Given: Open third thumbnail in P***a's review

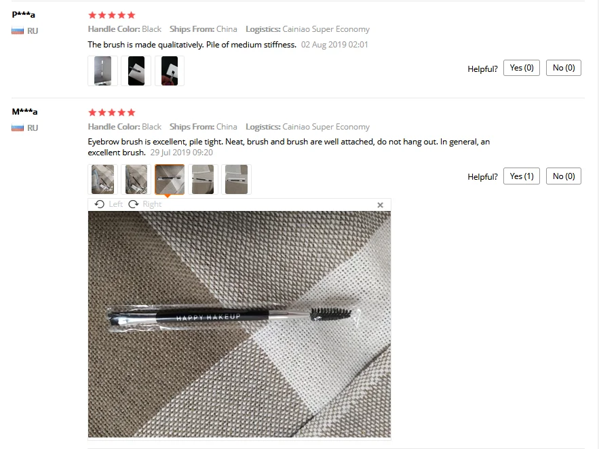Looking at the screenshot, I should 170,71.
